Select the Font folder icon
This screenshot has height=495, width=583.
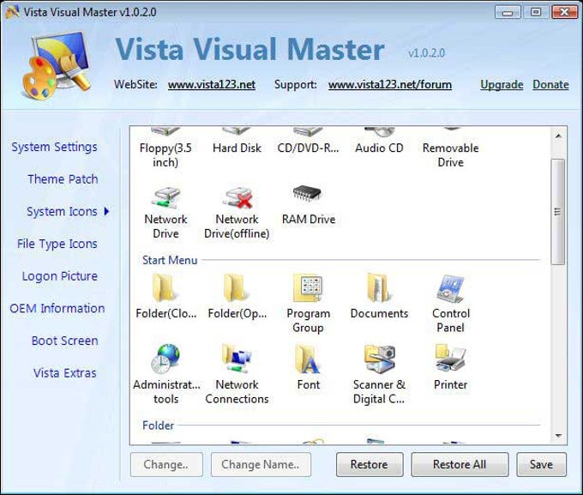(x=307, y=359)
